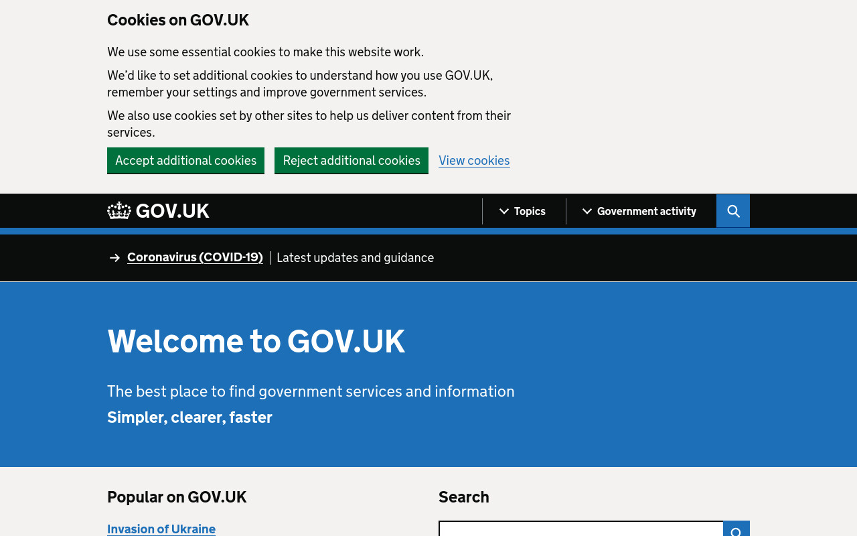This screenshot has height=536, width=857.
Task: Expand the Government activity menu
Action: pos(639,212)
